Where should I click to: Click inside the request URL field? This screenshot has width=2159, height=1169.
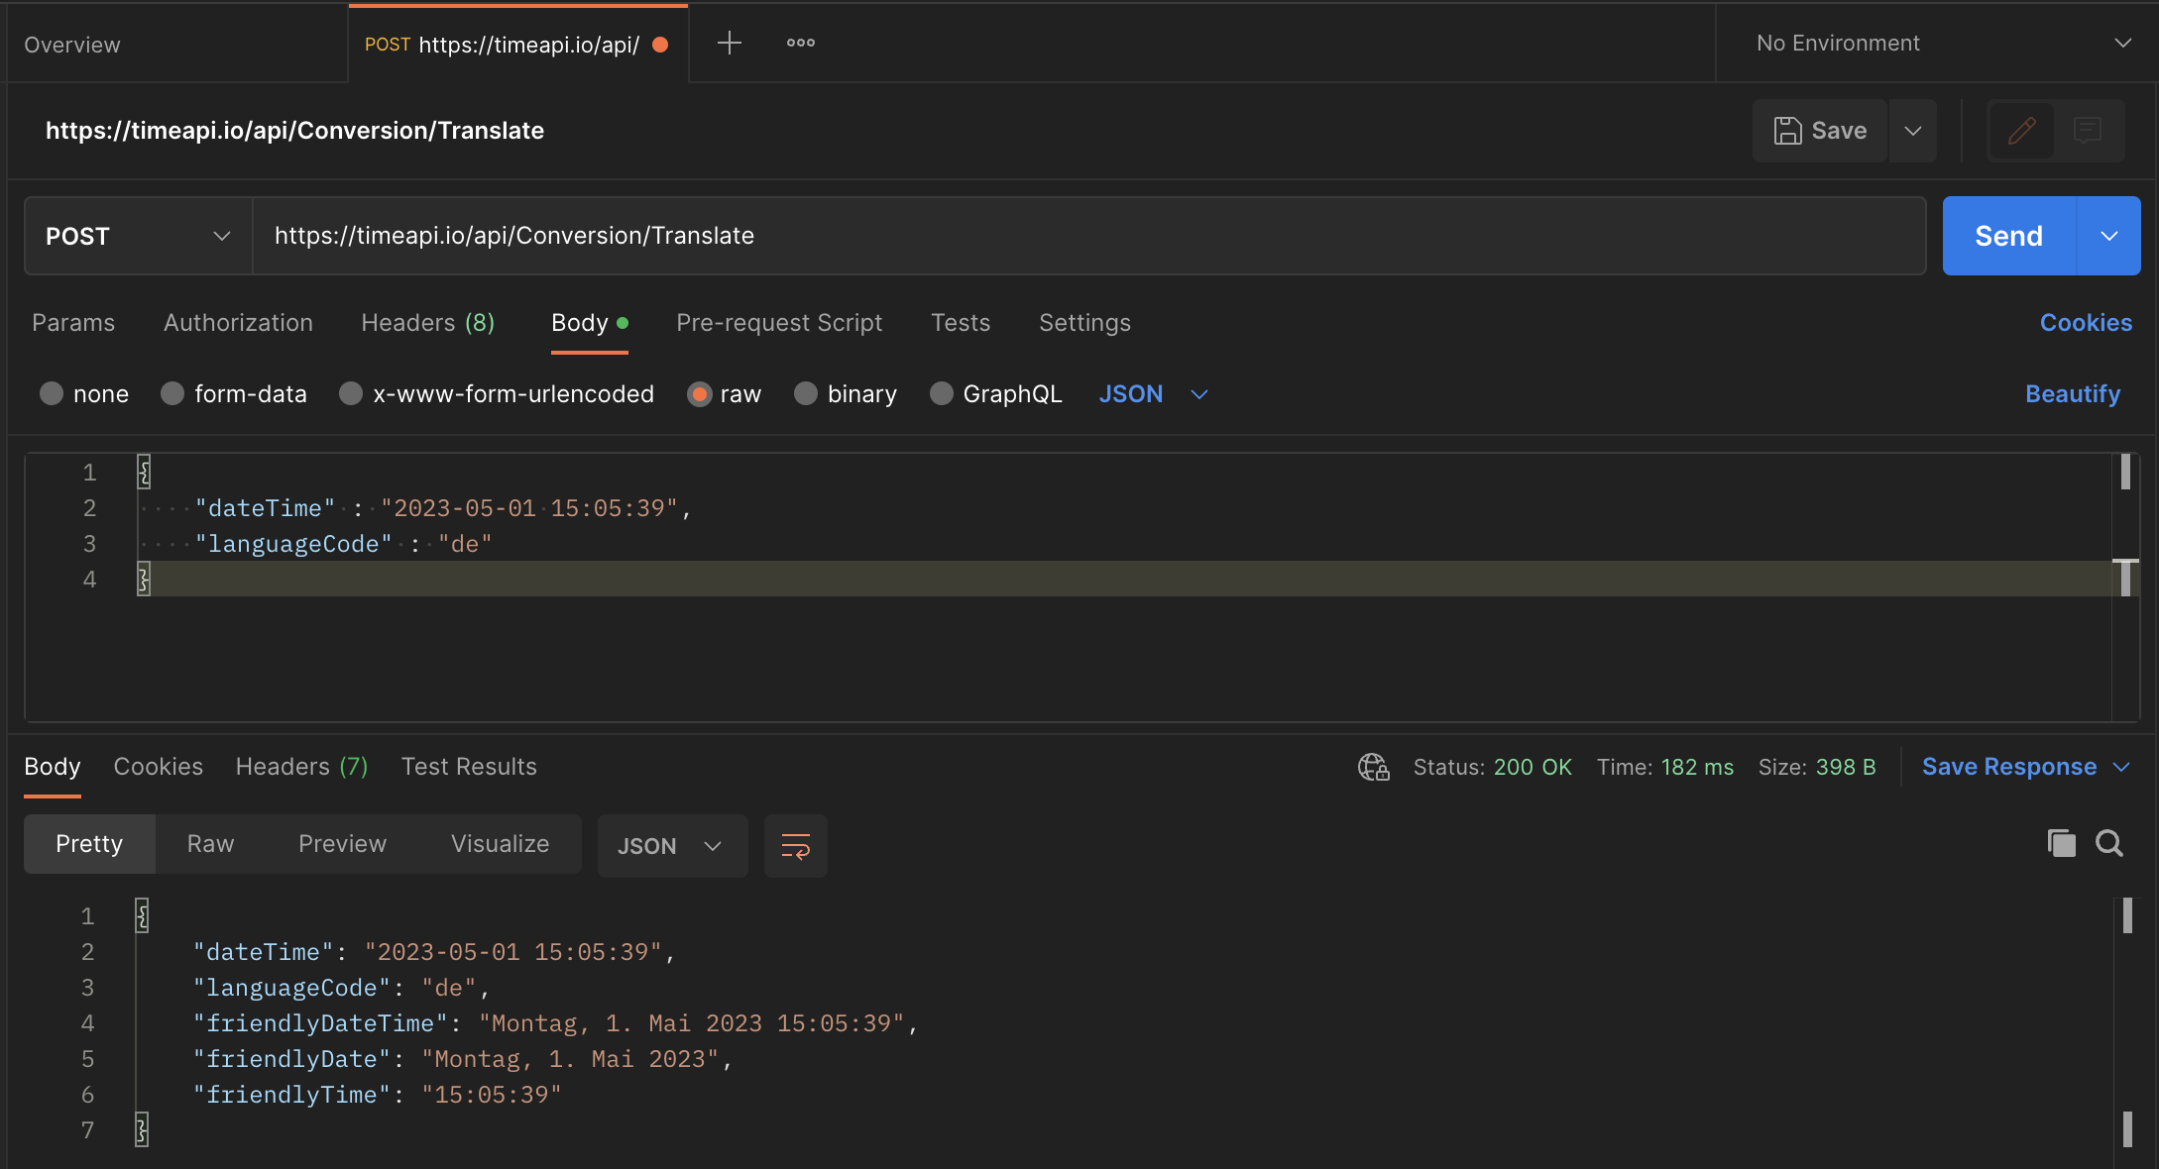point(694,236)
